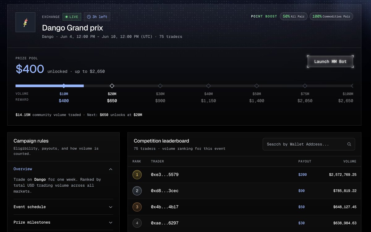Screen dimensions: 371x232
Task: Open trader 0x4b...4b17
Action: (165, 207)
